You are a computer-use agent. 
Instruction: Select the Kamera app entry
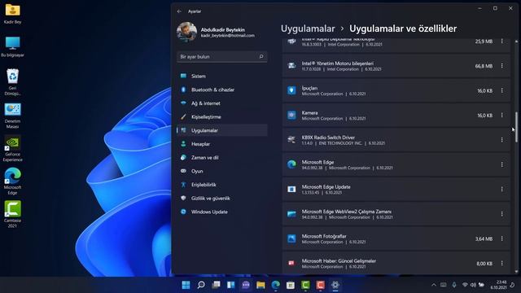point(396,116)
